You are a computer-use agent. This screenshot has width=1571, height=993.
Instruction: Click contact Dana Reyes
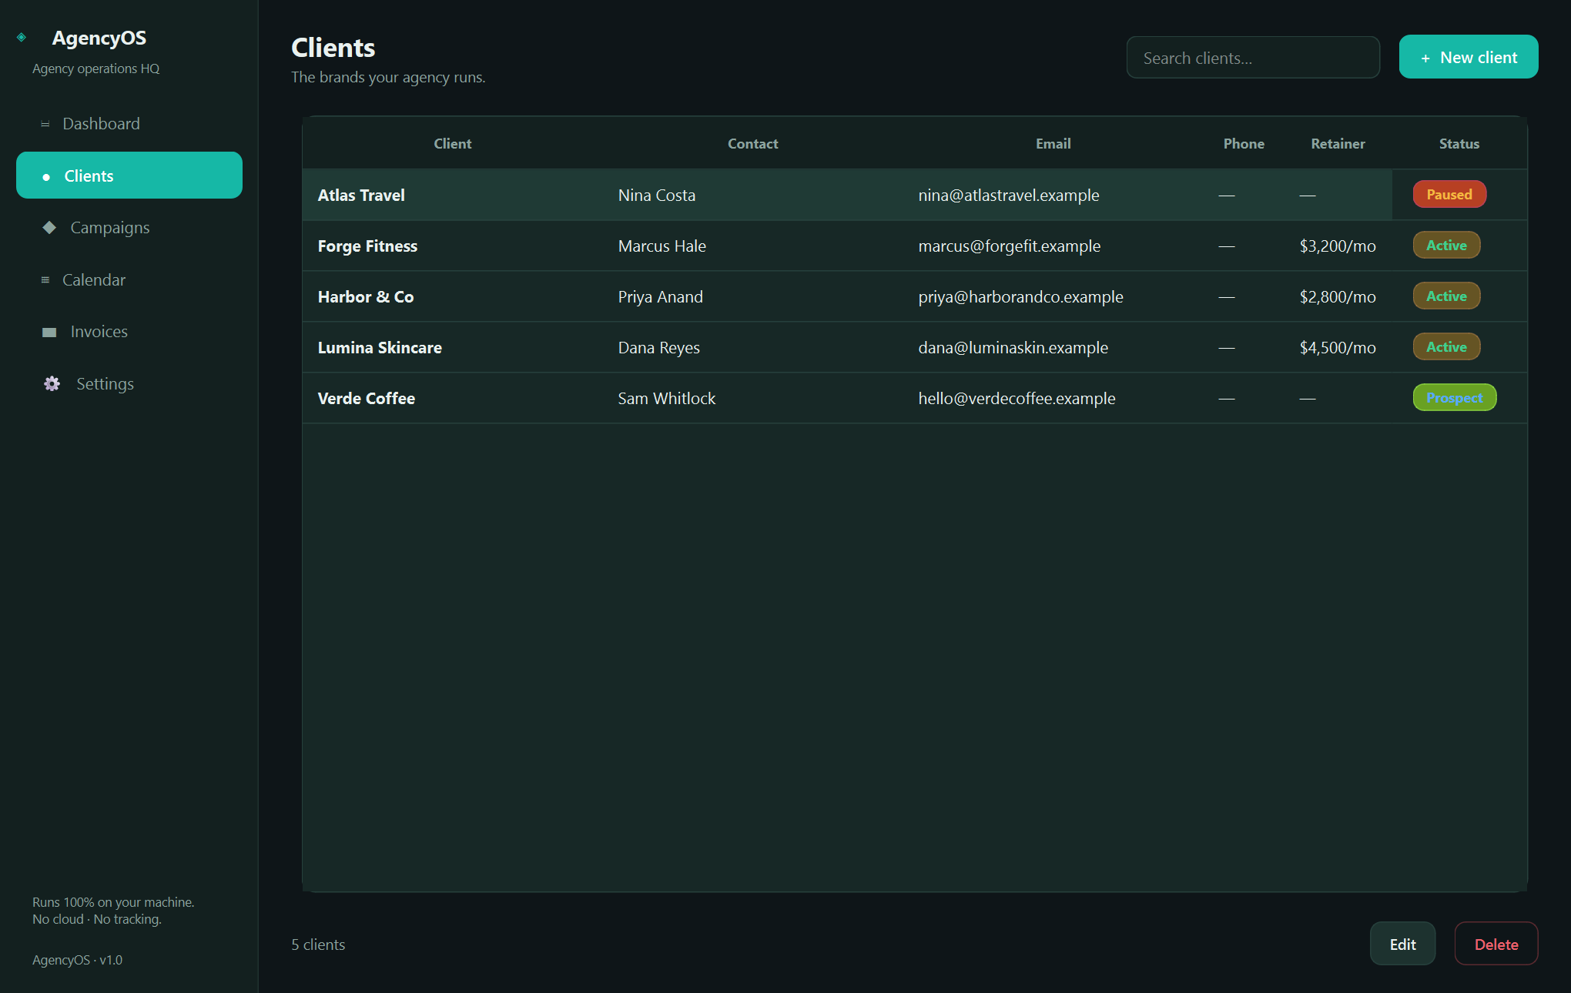[659, 348]
